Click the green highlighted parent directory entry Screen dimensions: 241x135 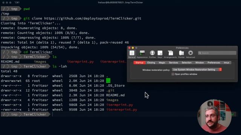[108, 81]
